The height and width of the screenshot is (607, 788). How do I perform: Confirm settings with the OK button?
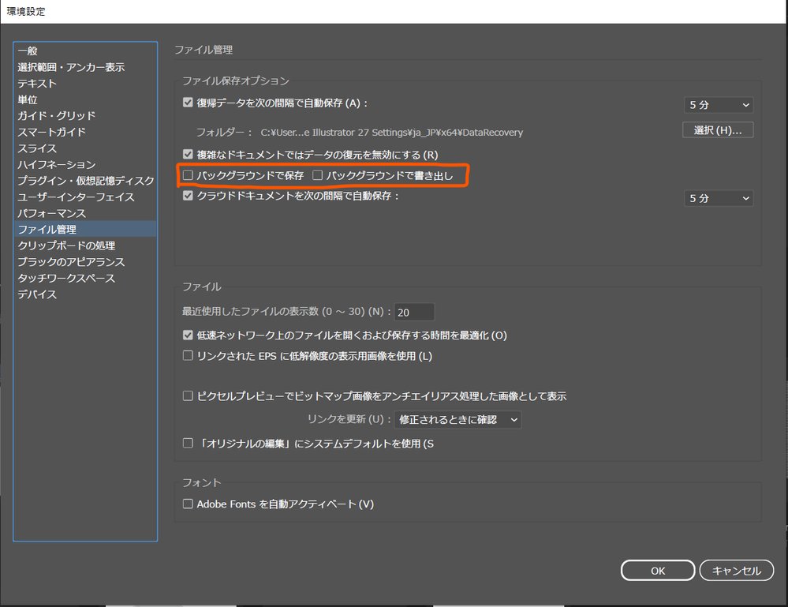click(x=657, y=570)
